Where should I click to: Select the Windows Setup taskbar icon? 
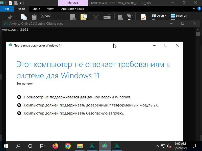tap(105, 146)
